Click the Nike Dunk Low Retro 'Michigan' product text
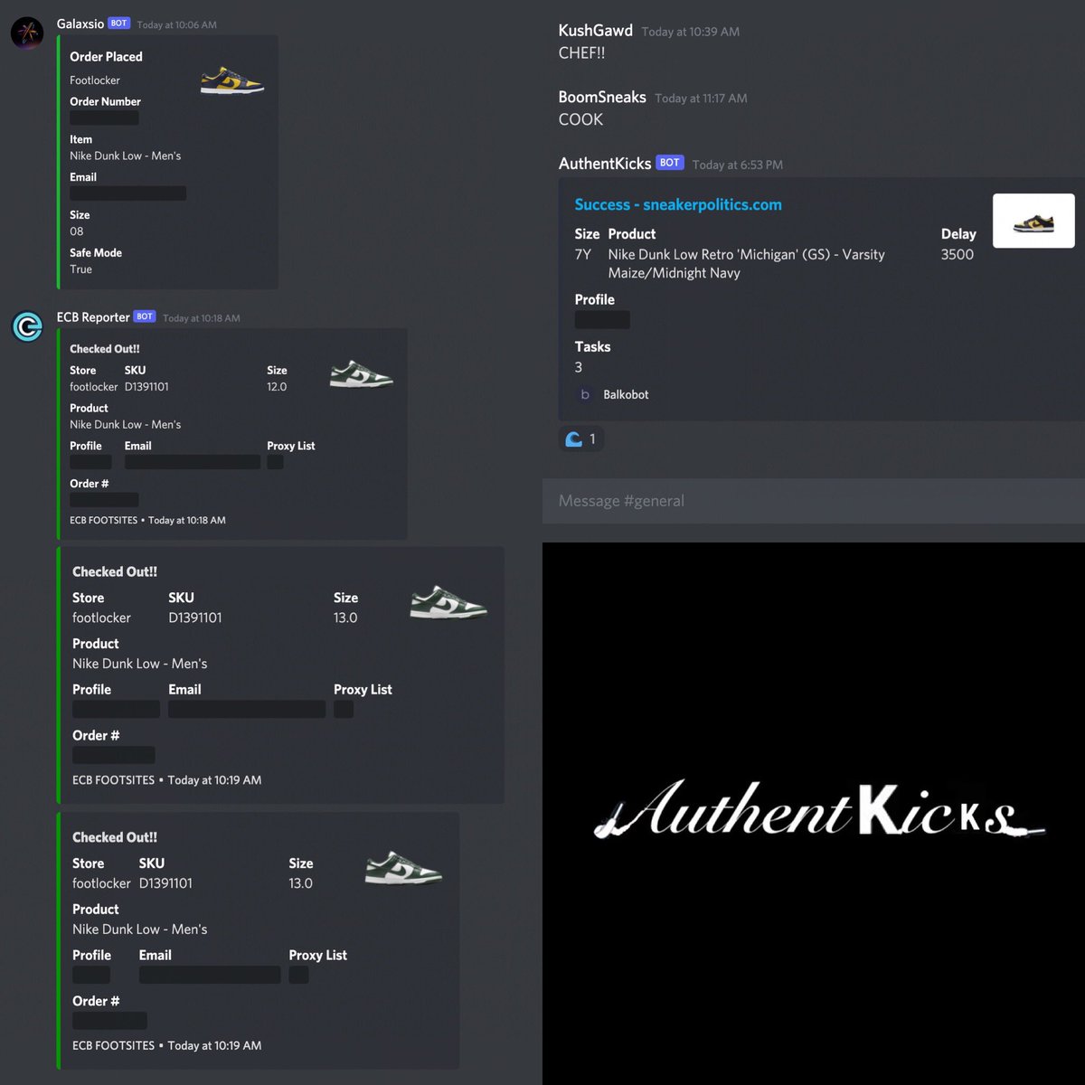The image size is (1085, 1085). 747,264
